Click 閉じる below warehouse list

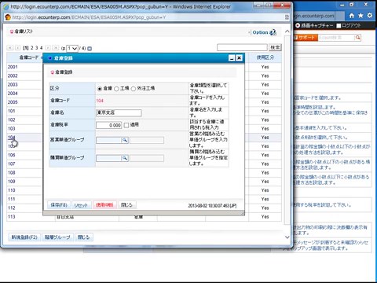coord(84,237)
